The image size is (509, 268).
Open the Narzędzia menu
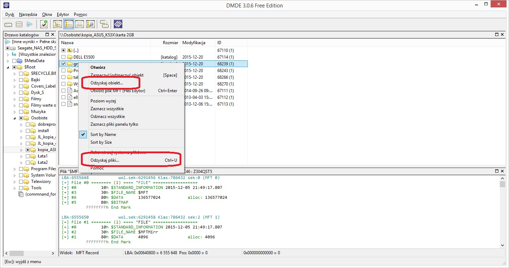tap(28, 14)
